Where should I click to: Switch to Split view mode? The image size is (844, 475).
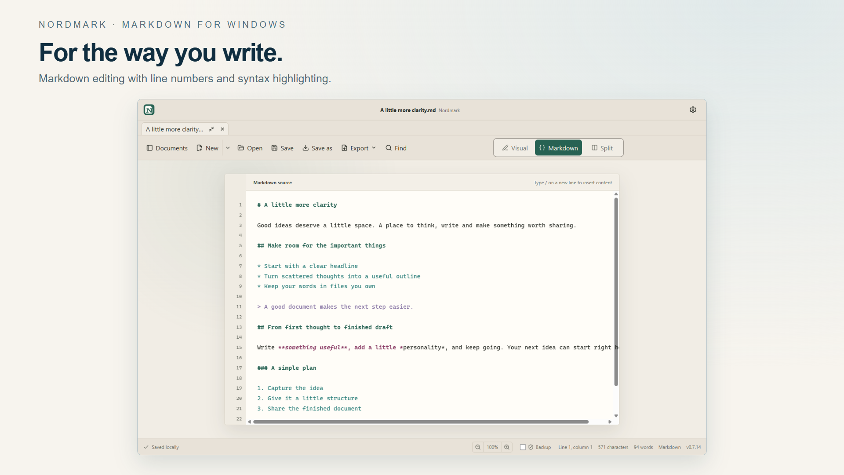[602, 148]
